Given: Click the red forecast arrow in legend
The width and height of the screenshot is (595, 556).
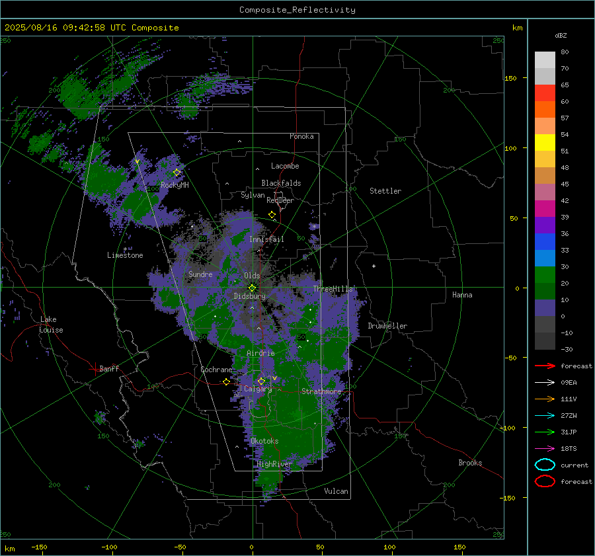Looking at the screenshot, I should [545, 366].
